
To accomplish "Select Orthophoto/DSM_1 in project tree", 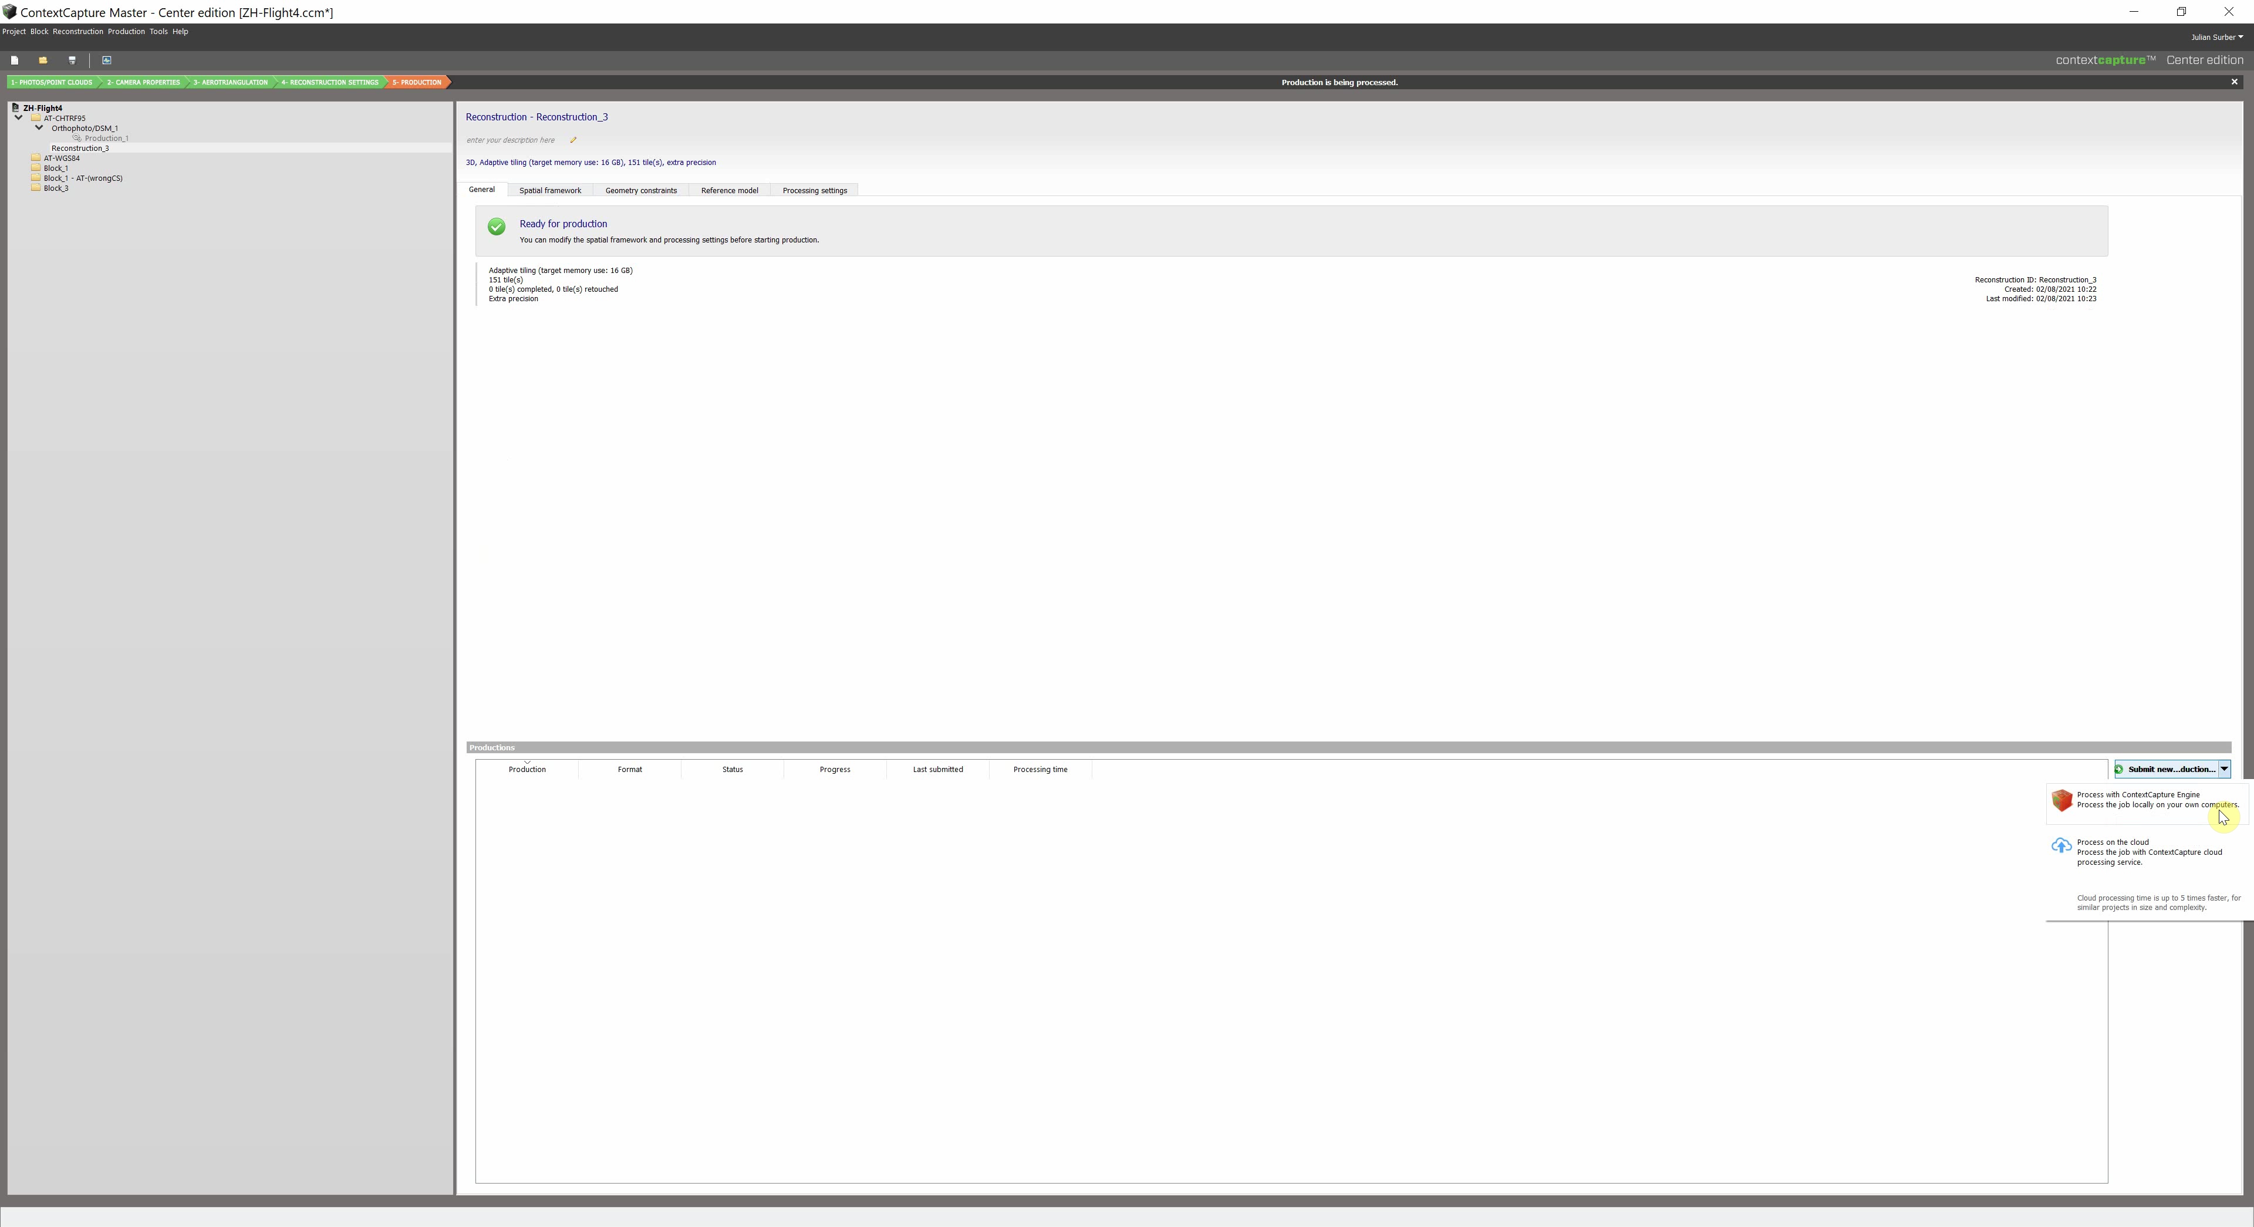I will (x=85, y=129).
